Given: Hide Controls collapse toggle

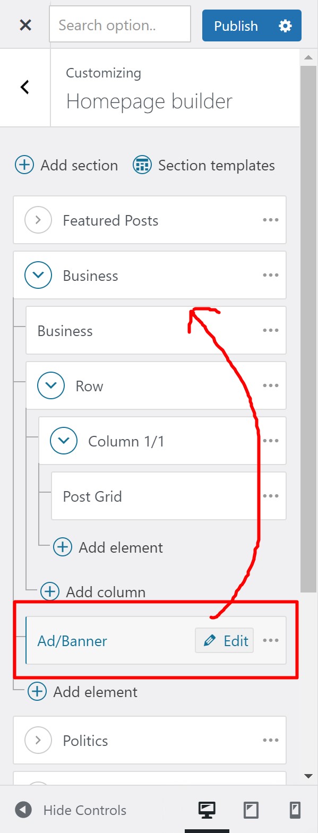Looking at the screenshot, I should click(x=71, y=810).
